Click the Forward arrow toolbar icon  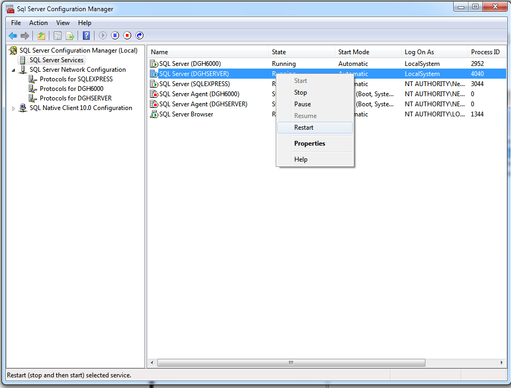point(25,36)
